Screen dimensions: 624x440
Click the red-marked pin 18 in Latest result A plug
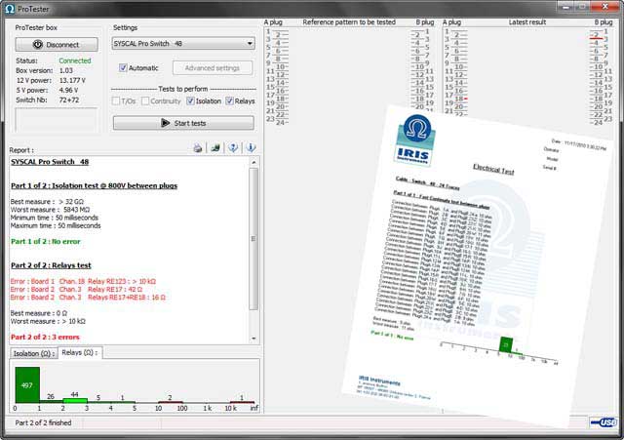pos(460,99)
